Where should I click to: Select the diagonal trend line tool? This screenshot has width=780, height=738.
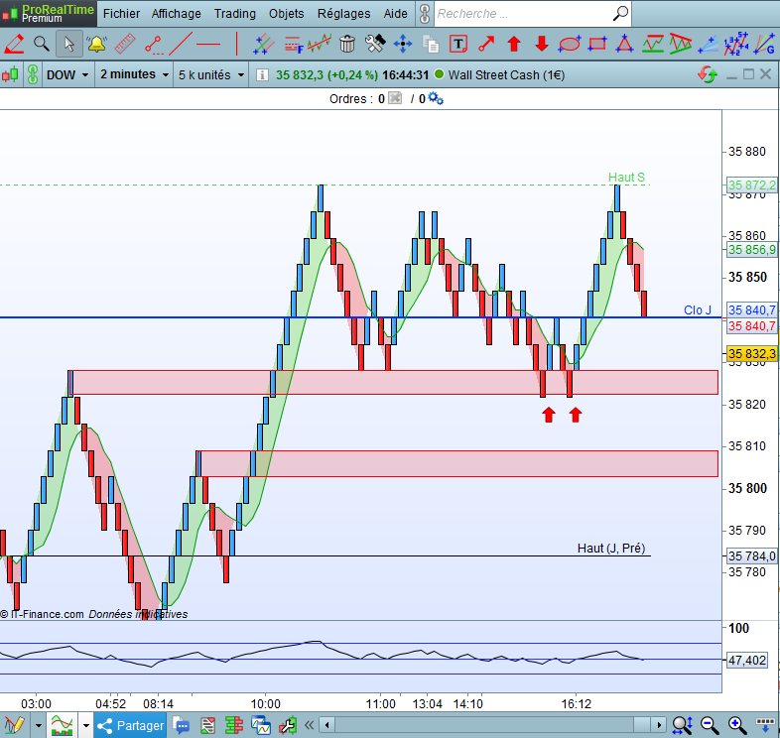point(181,44)
